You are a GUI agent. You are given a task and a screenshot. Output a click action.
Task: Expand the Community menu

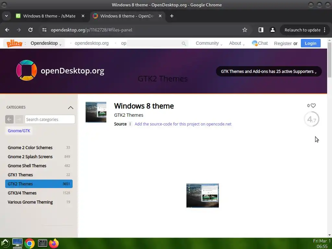[209, 43]
